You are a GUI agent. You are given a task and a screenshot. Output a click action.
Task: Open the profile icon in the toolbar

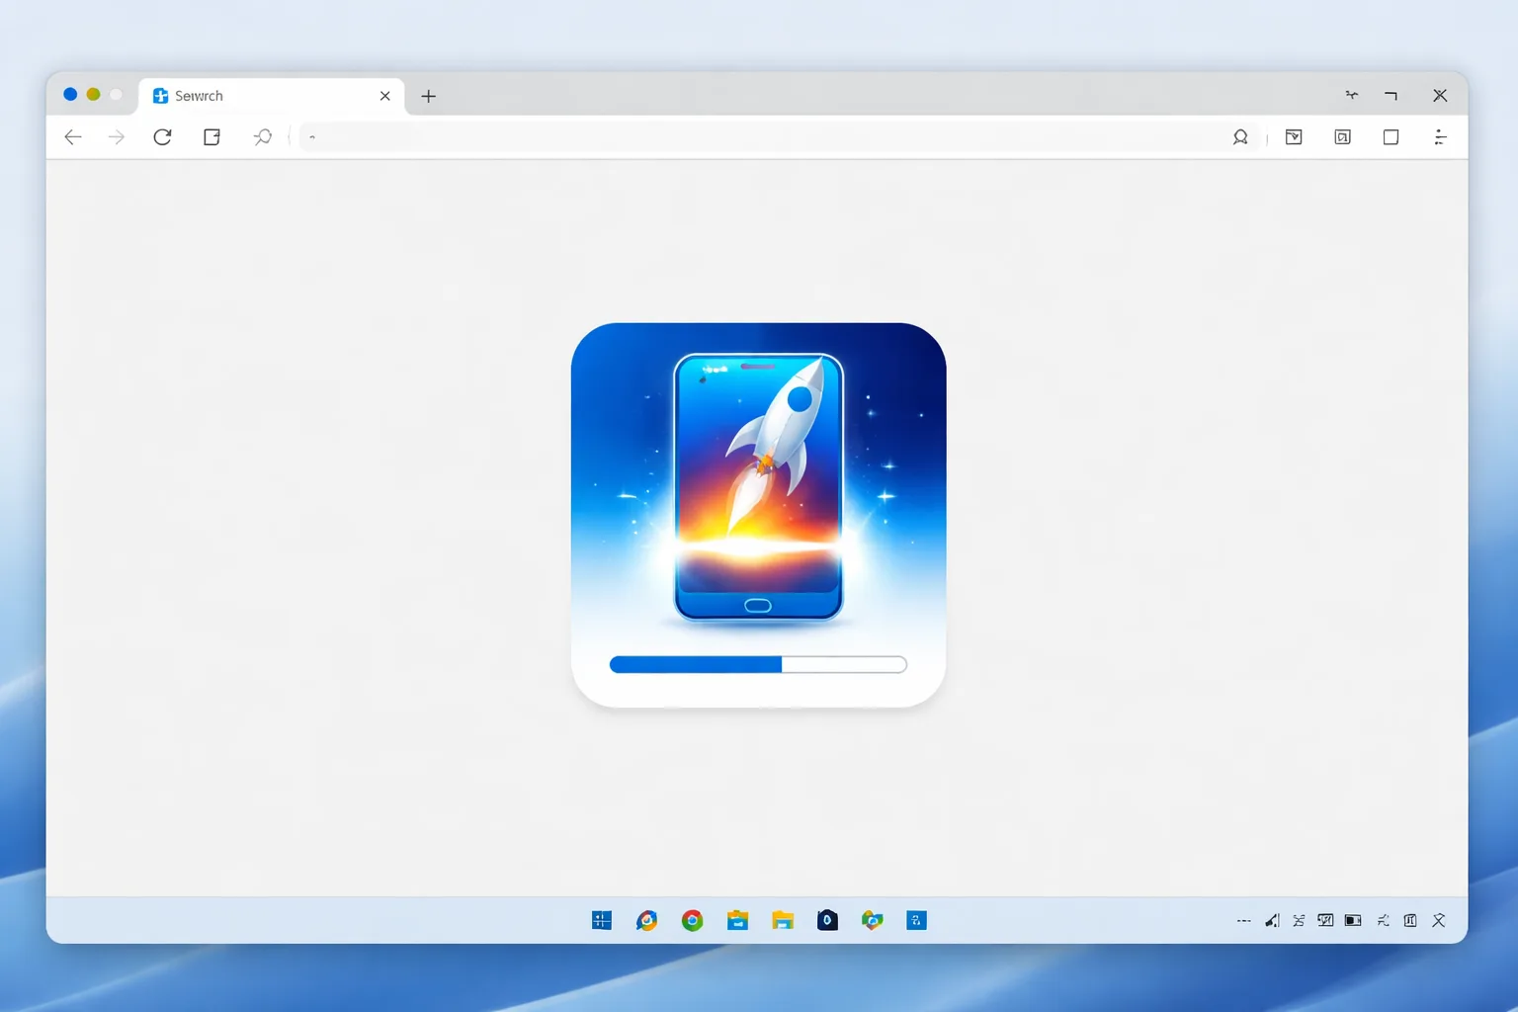pyautogui.click(x=1240, y=137)
